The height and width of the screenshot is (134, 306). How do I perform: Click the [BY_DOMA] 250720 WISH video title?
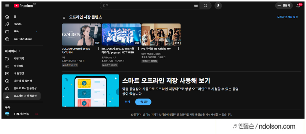pyautogui.click(x=118, y=51)
